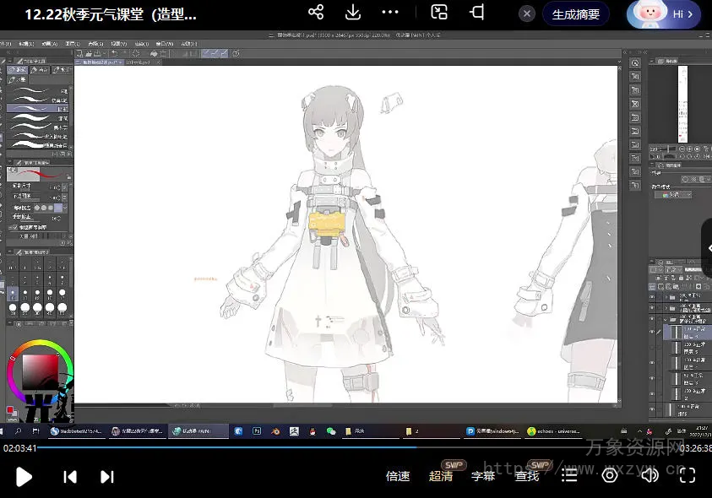This screenshot has width=712, height=498.
Task: Click the picture-in-picture icon
Action: coord(439,13)
